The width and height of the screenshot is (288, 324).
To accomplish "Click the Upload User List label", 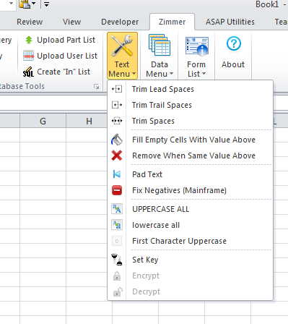I will (x=67, y=56).
